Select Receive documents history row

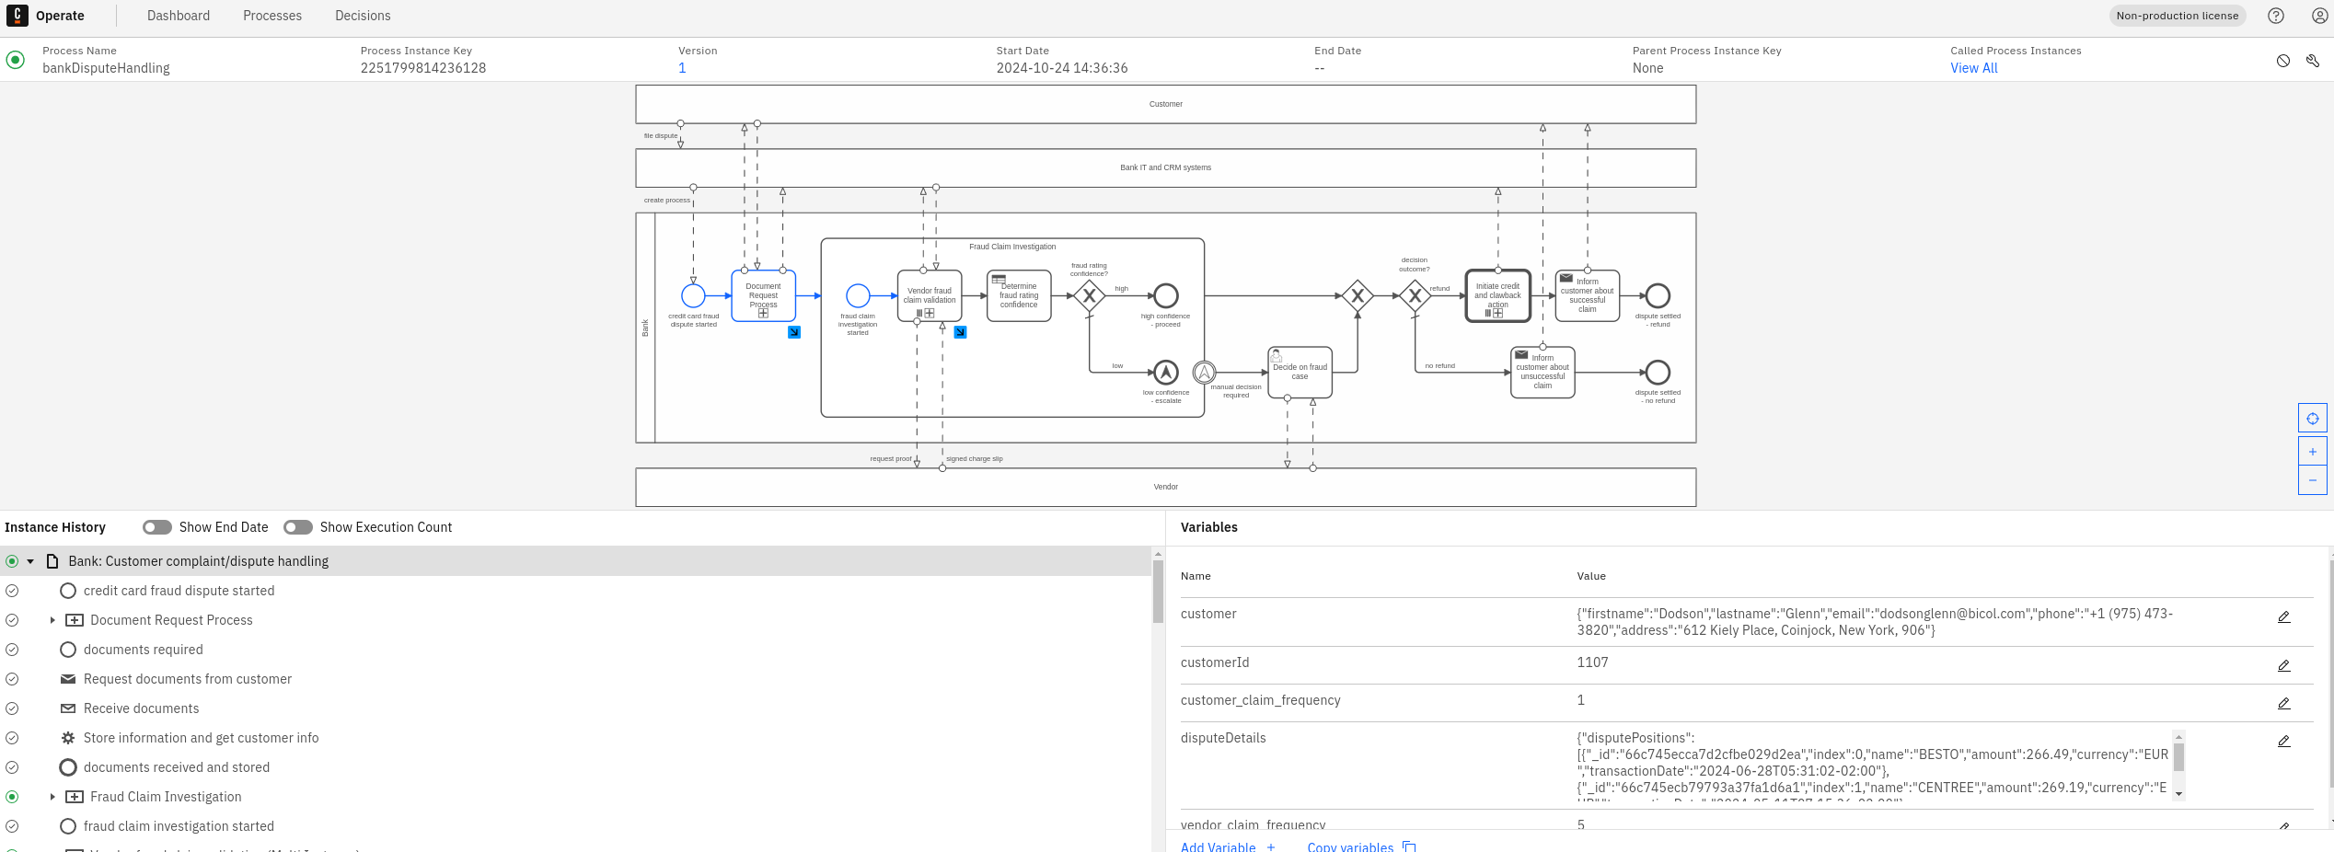[575, 708]
